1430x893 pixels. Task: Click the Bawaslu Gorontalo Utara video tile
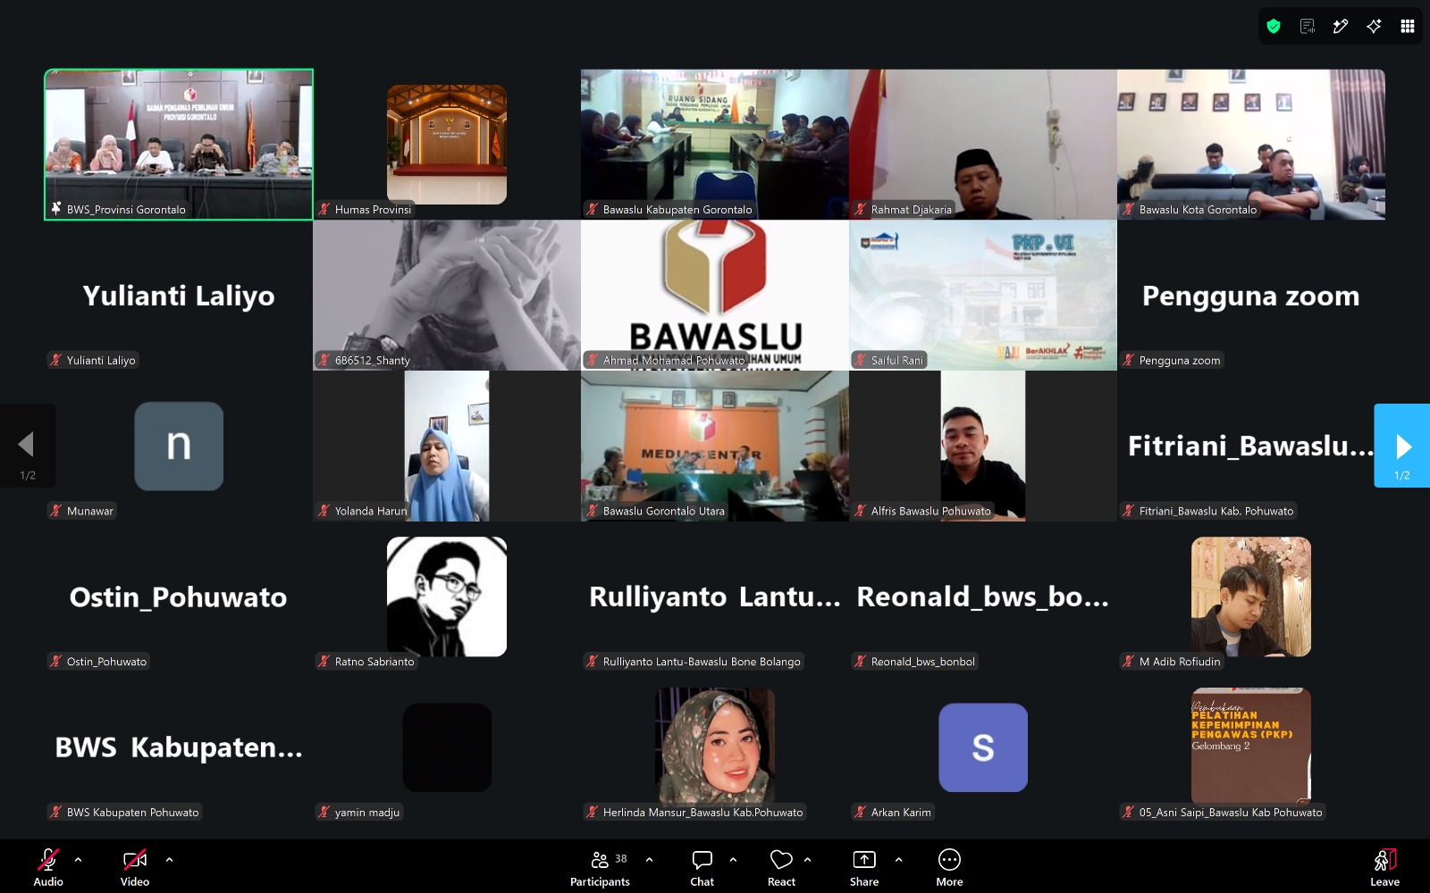(715, 446)
